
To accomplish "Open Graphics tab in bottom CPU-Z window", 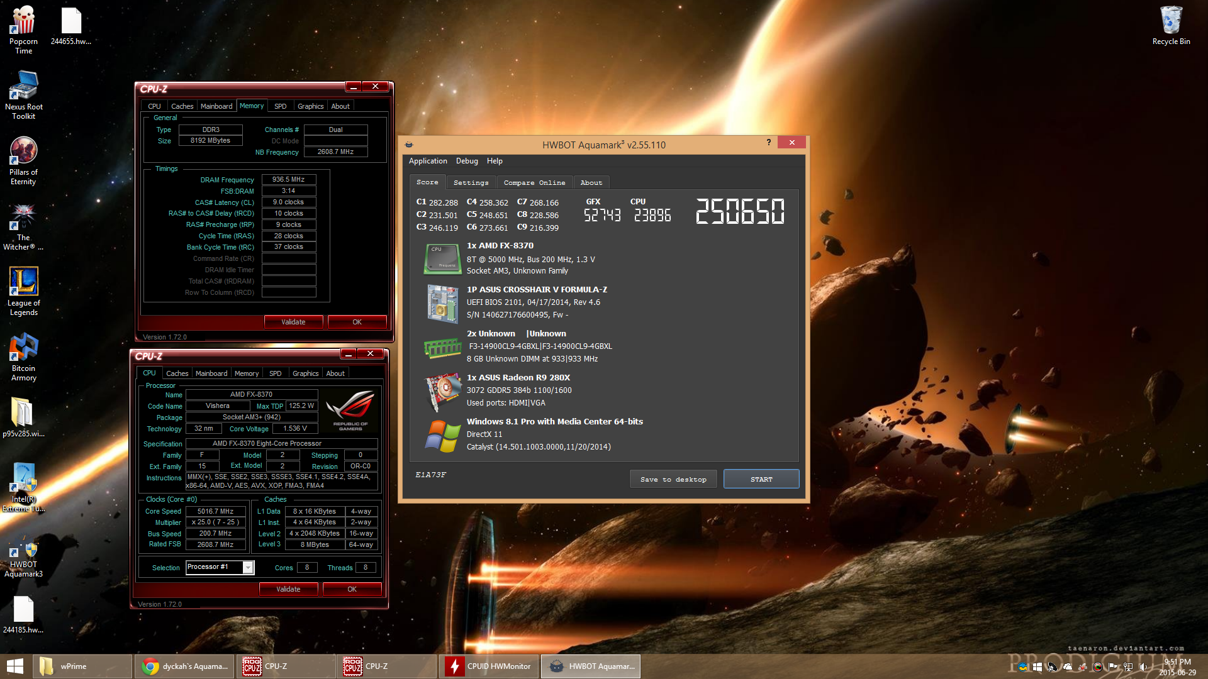I will click(305, 373).
